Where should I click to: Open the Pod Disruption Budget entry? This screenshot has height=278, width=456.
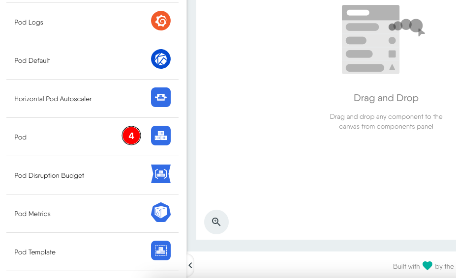[x=49, y=175]
